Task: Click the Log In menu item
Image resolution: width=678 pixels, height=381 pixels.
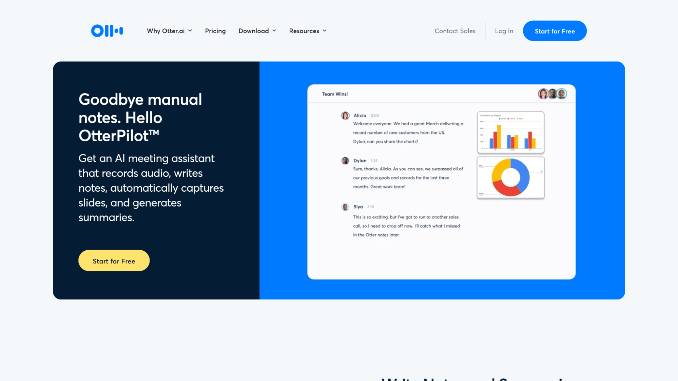Action: point(504,31)
